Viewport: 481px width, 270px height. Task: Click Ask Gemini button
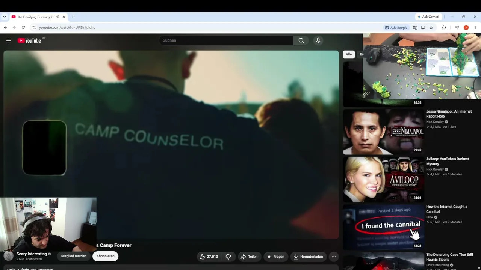tap(428, 17)
